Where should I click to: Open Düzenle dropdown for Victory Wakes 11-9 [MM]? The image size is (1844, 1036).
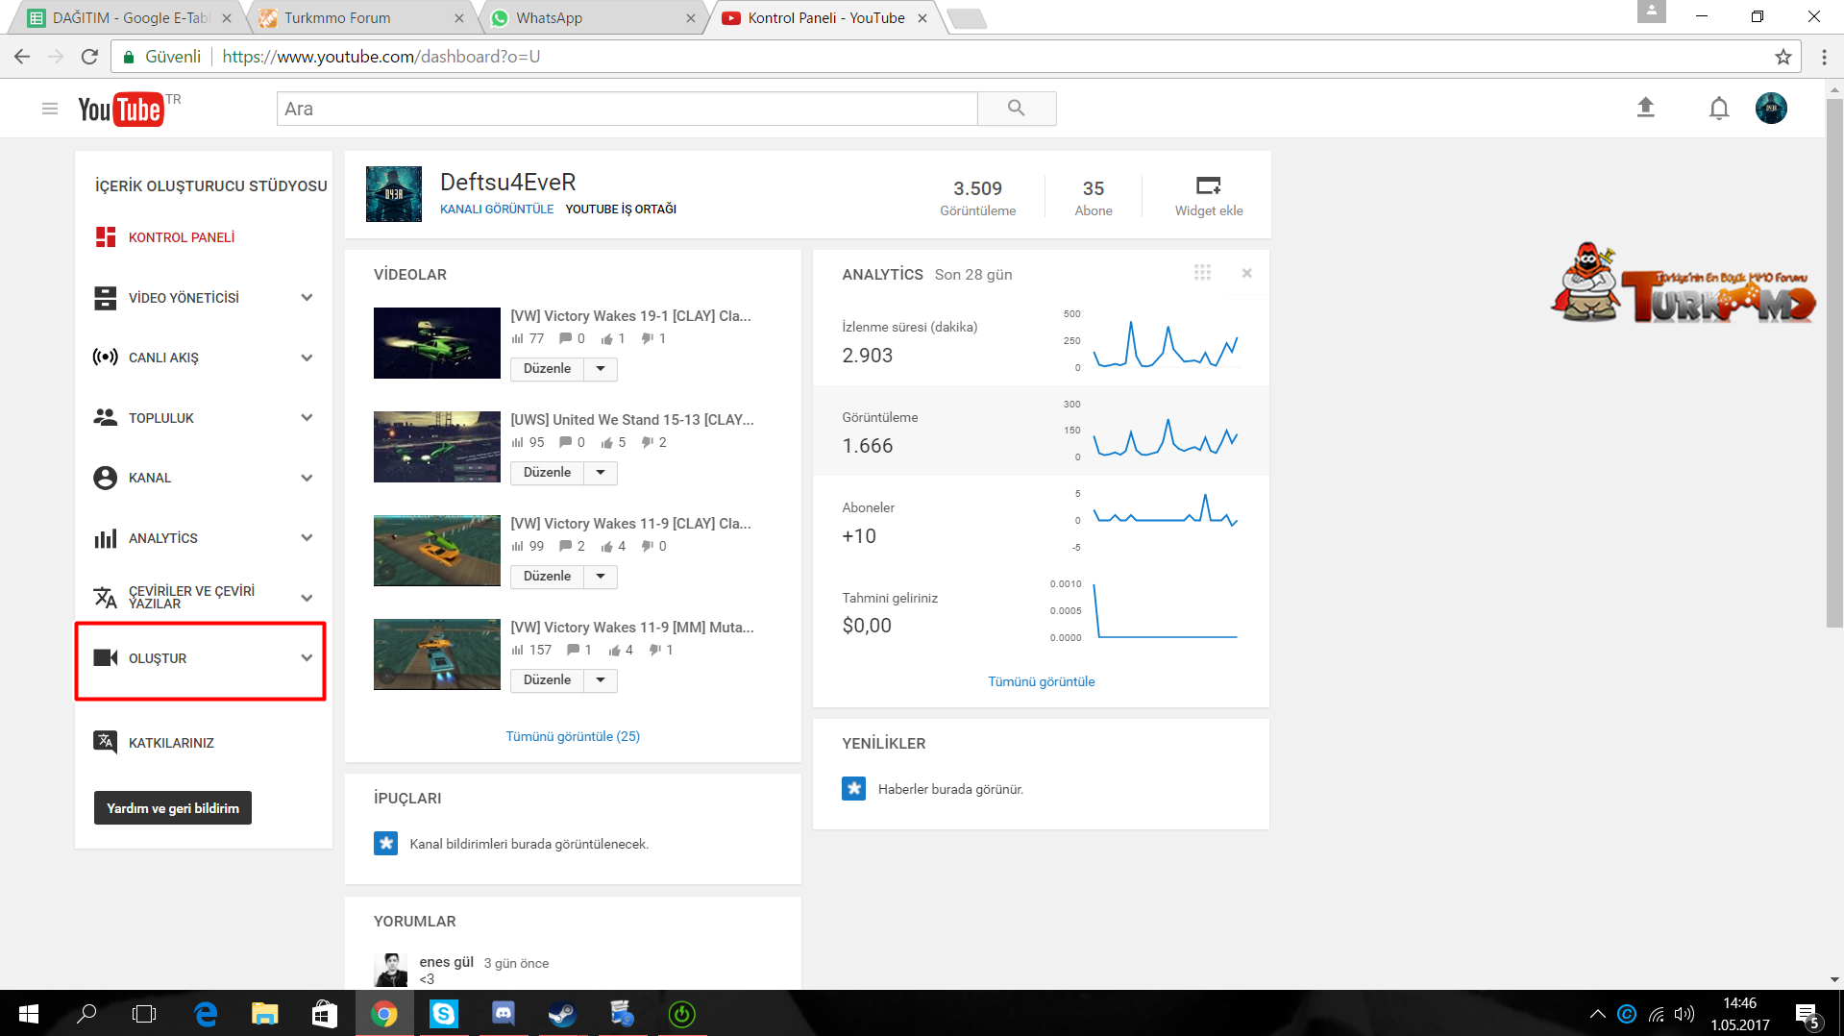click(601, 680)
